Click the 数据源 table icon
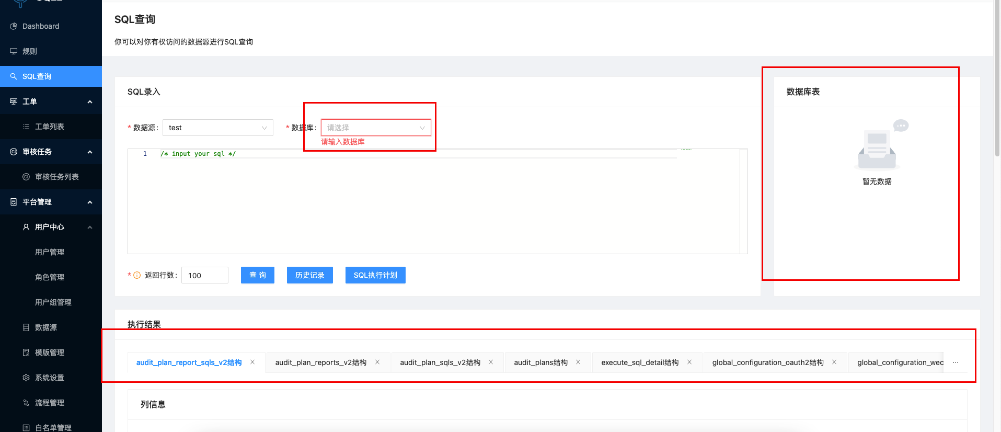The width and height of the screenshot is (1001, 432). click(x=26, y=327)
